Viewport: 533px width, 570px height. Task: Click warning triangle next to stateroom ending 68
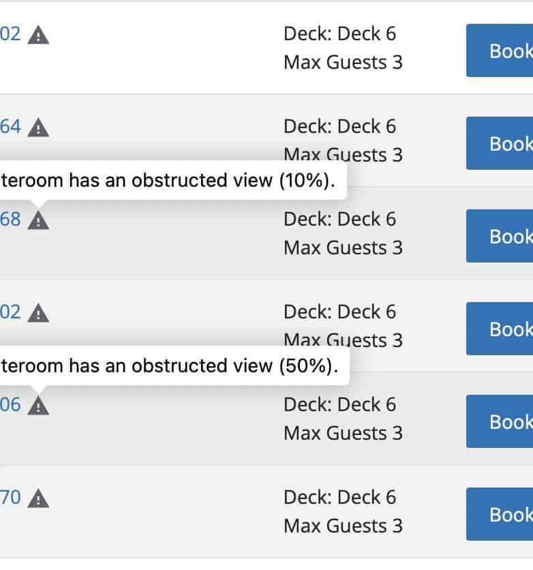coord(38,220)
